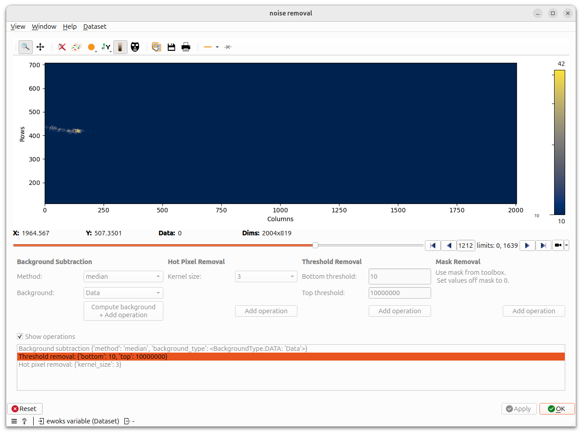
Task: Click the camera playback icon button
Action: [558, 245]
